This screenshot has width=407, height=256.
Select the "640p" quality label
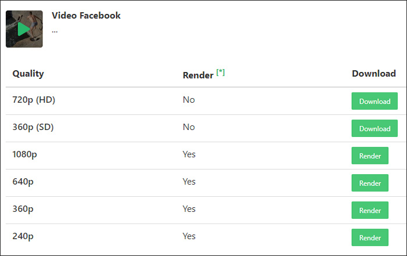tap(23, 182)
